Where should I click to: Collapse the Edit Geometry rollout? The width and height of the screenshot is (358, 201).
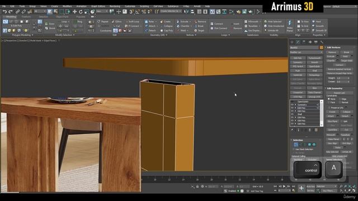335,88
